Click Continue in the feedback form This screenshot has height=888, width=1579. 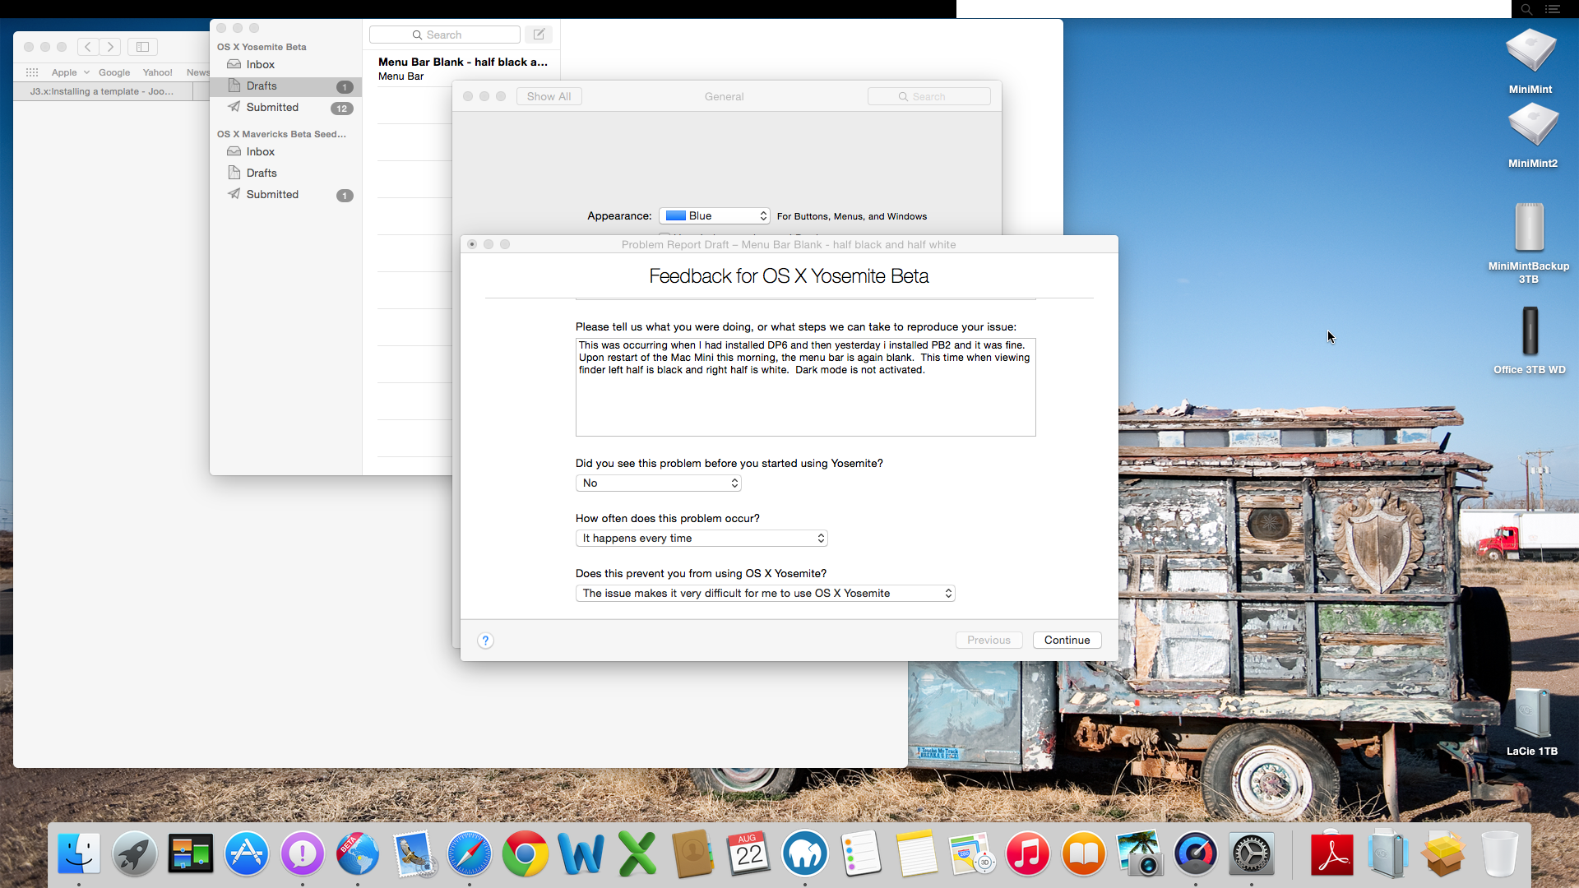tap(1067, 640)
